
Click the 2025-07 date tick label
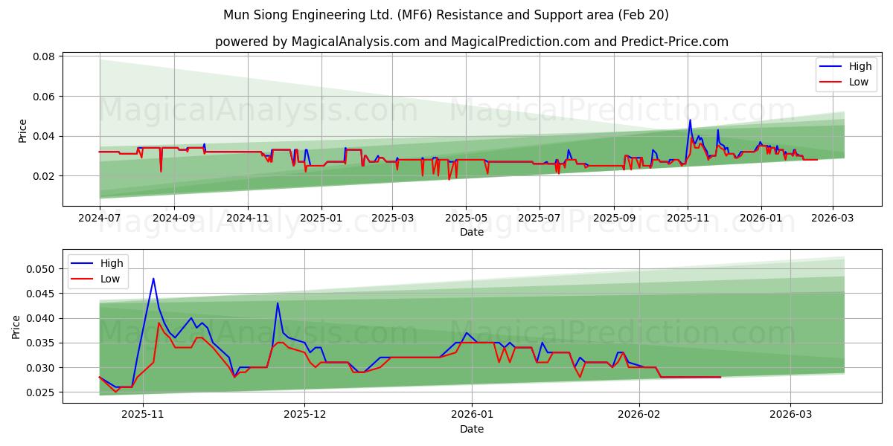539,218
